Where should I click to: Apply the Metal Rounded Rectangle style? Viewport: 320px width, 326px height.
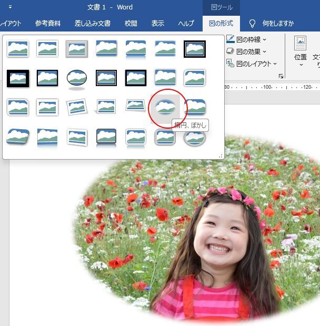tap(165, 137)
